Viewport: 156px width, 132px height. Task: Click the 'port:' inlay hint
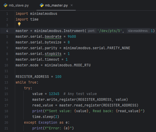click(x=91, y=31)
